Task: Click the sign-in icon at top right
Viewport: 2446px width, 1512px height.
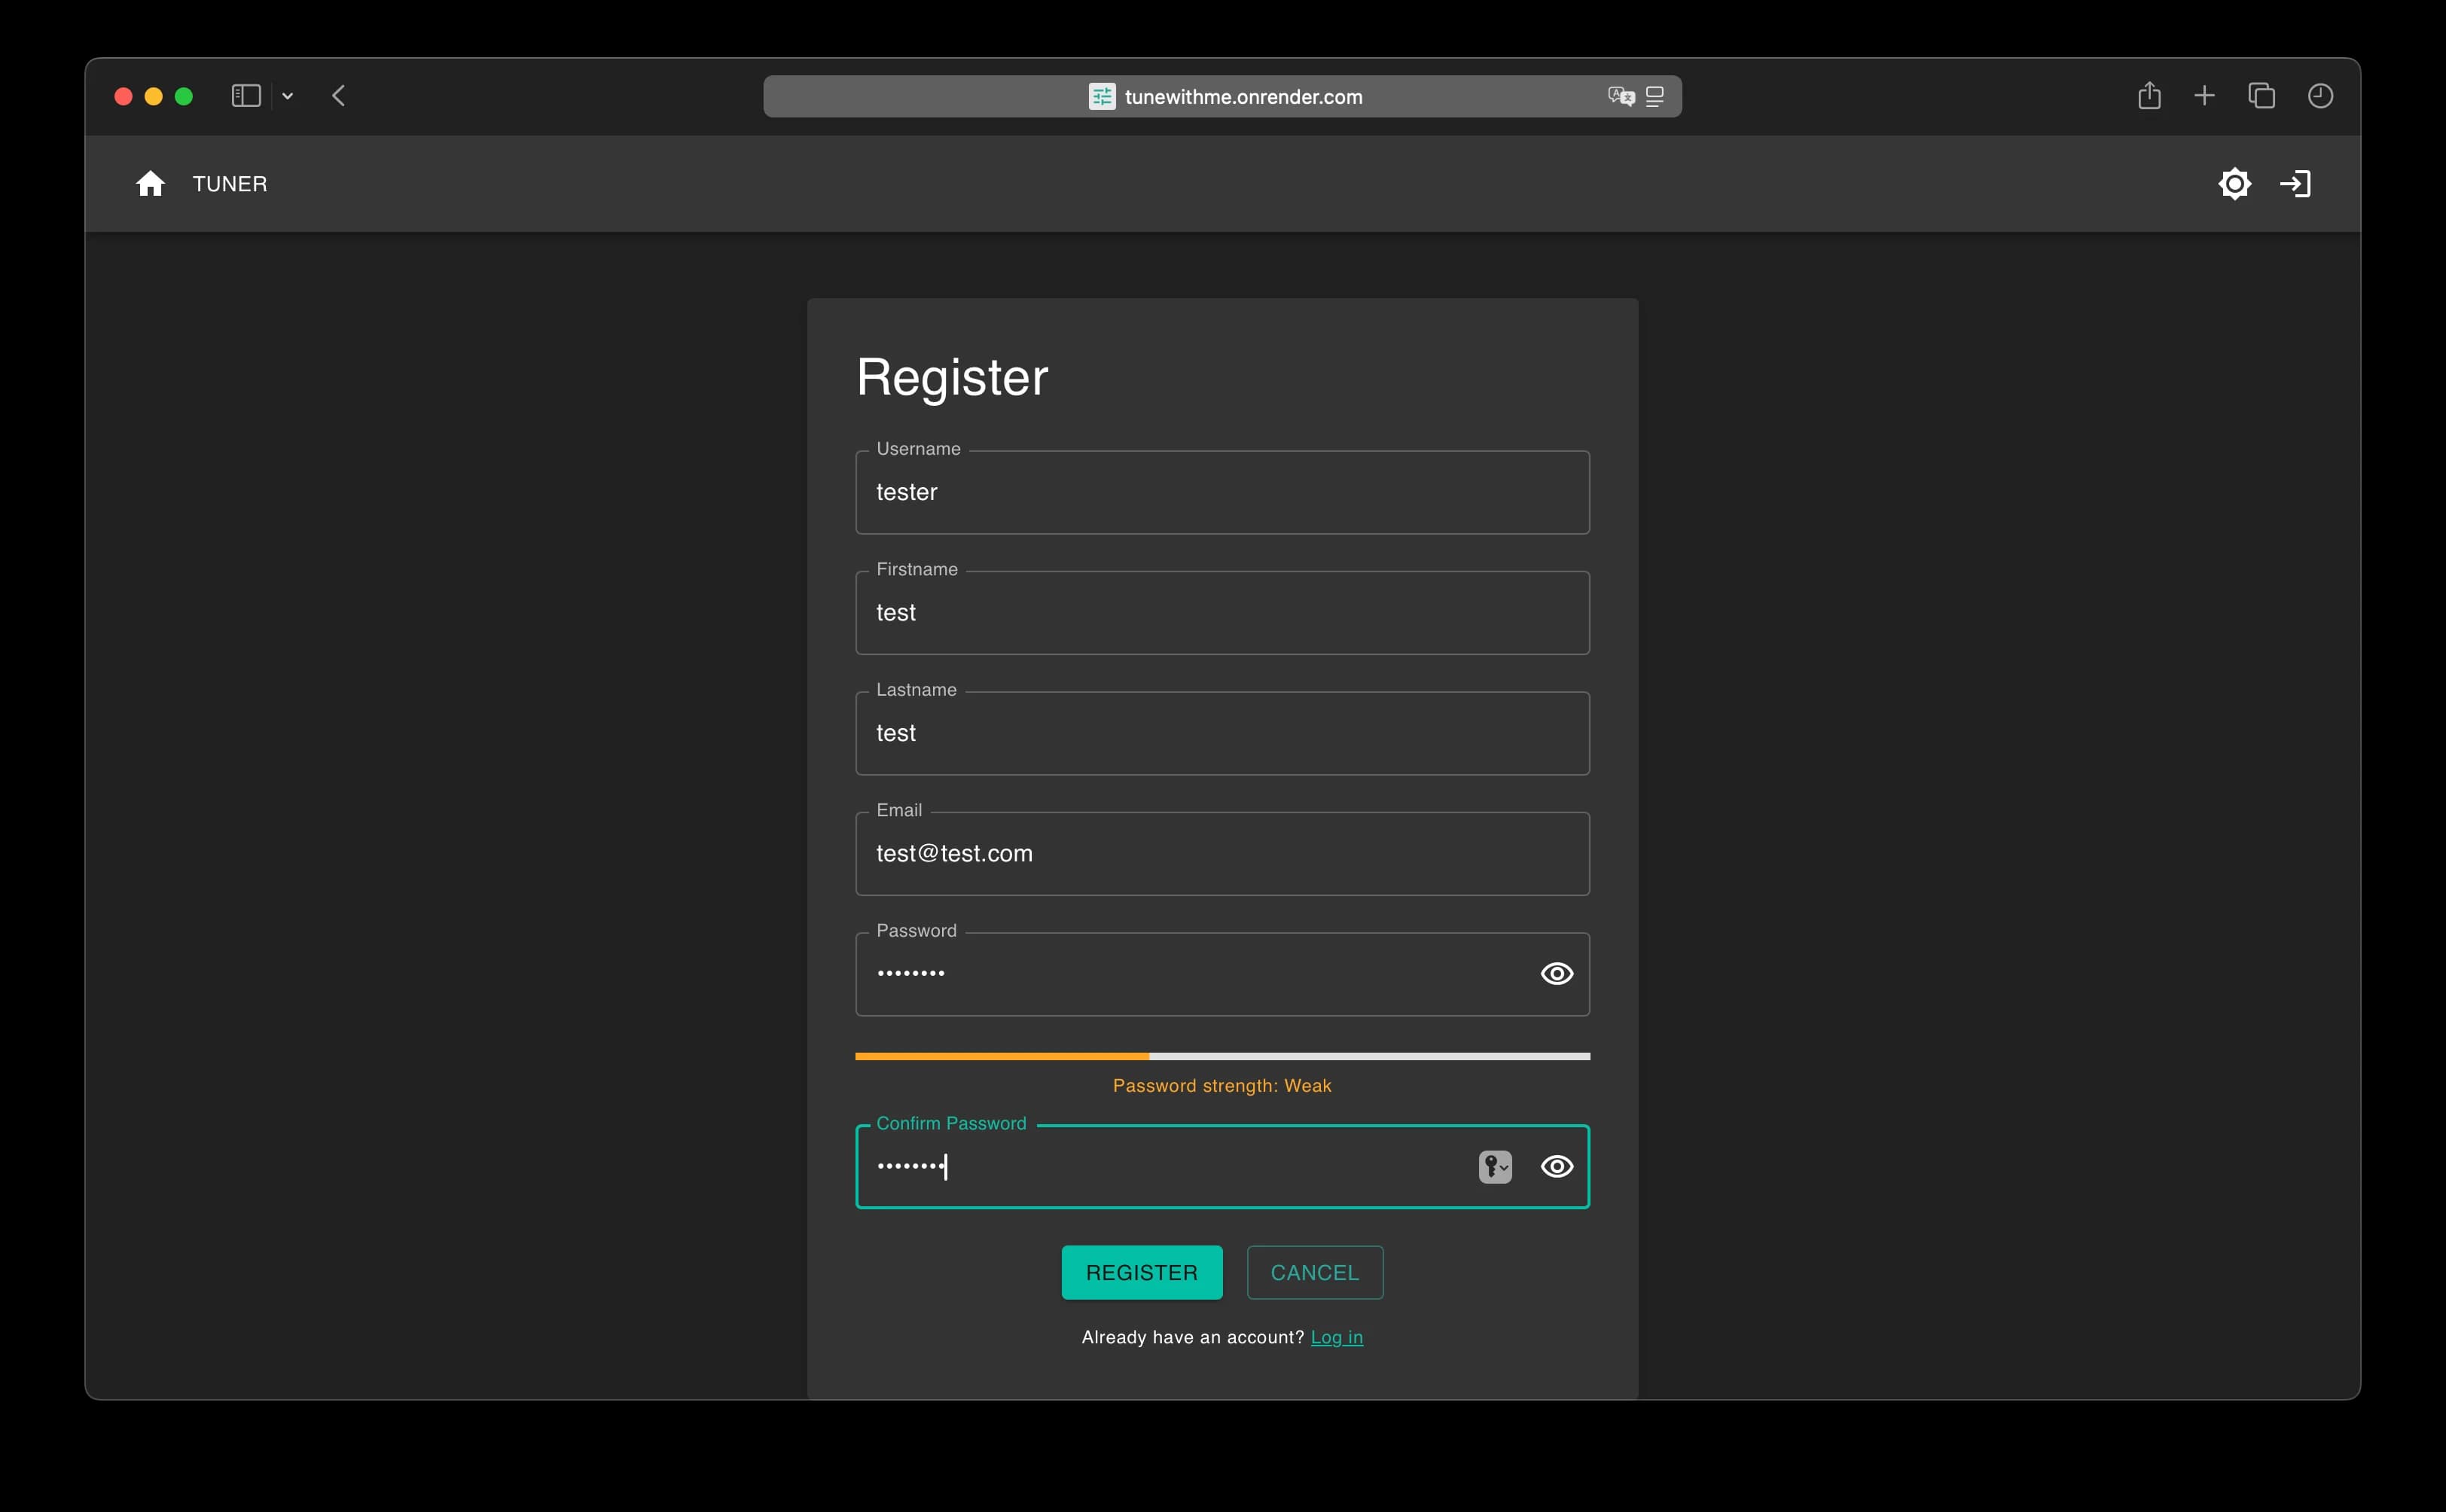Action: 2296,183
